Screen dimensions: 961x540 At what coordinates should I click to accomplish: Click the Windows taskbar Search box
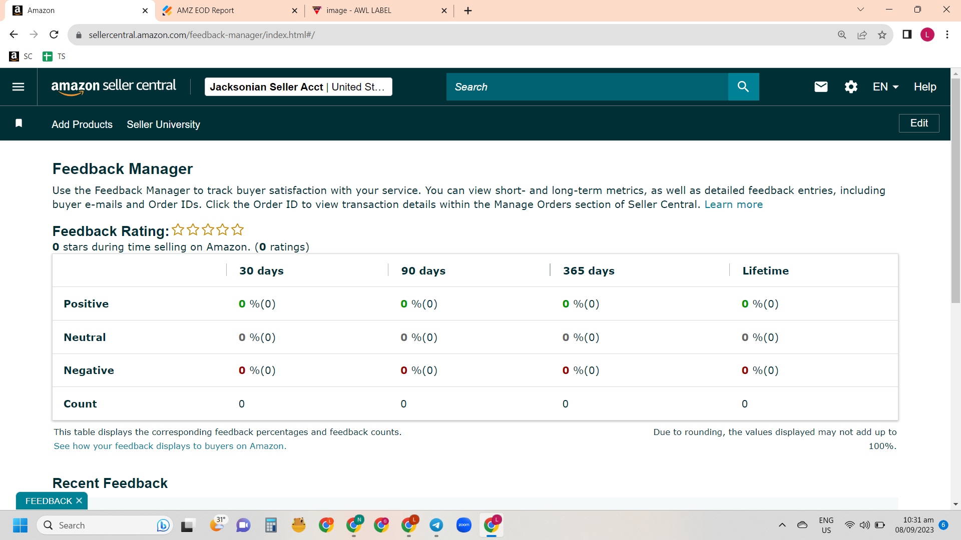coord(105,525)
